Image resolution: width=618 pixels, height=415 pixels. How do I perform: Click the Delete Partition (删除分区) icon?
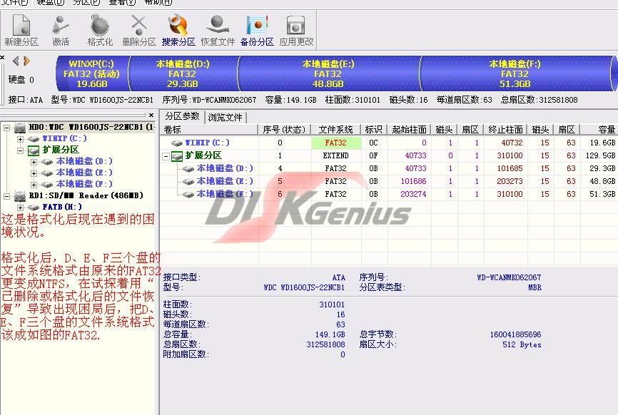pos(139,30)
